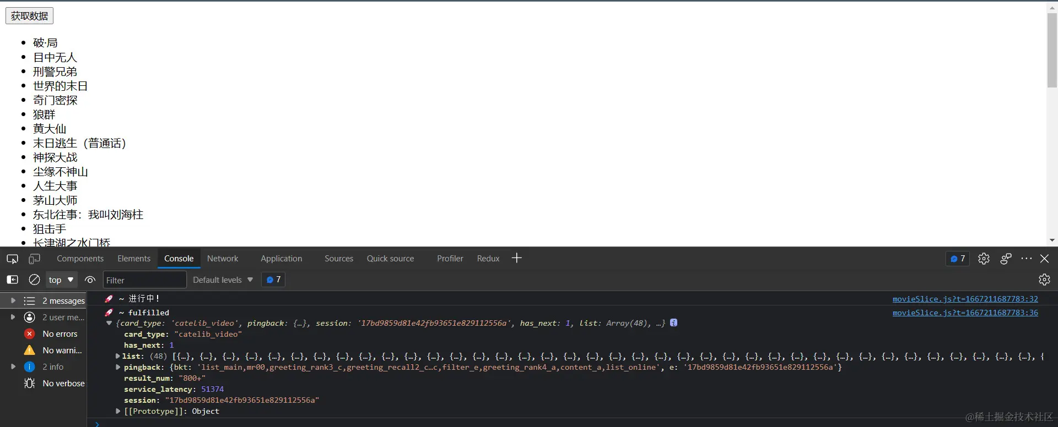The image size is (1058, 427).
Task: Toggle device emulation icon
Action: 34,259
